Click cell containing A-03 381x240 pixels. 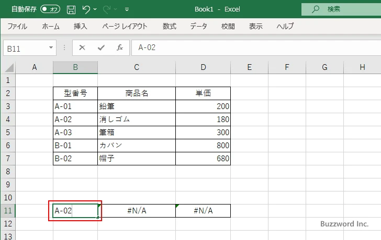click(75, 133)
